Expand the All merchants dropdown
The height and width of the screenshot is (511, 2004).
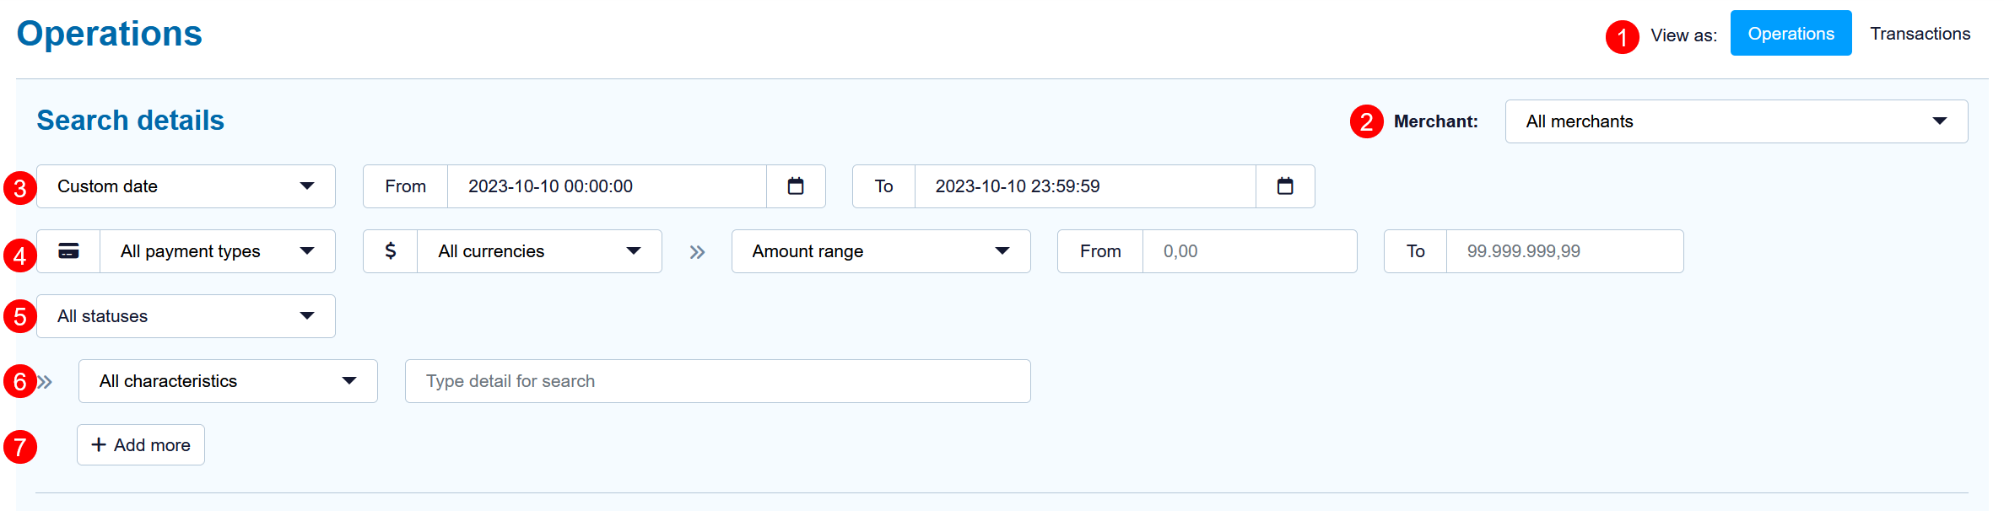tap(1736, 121)
